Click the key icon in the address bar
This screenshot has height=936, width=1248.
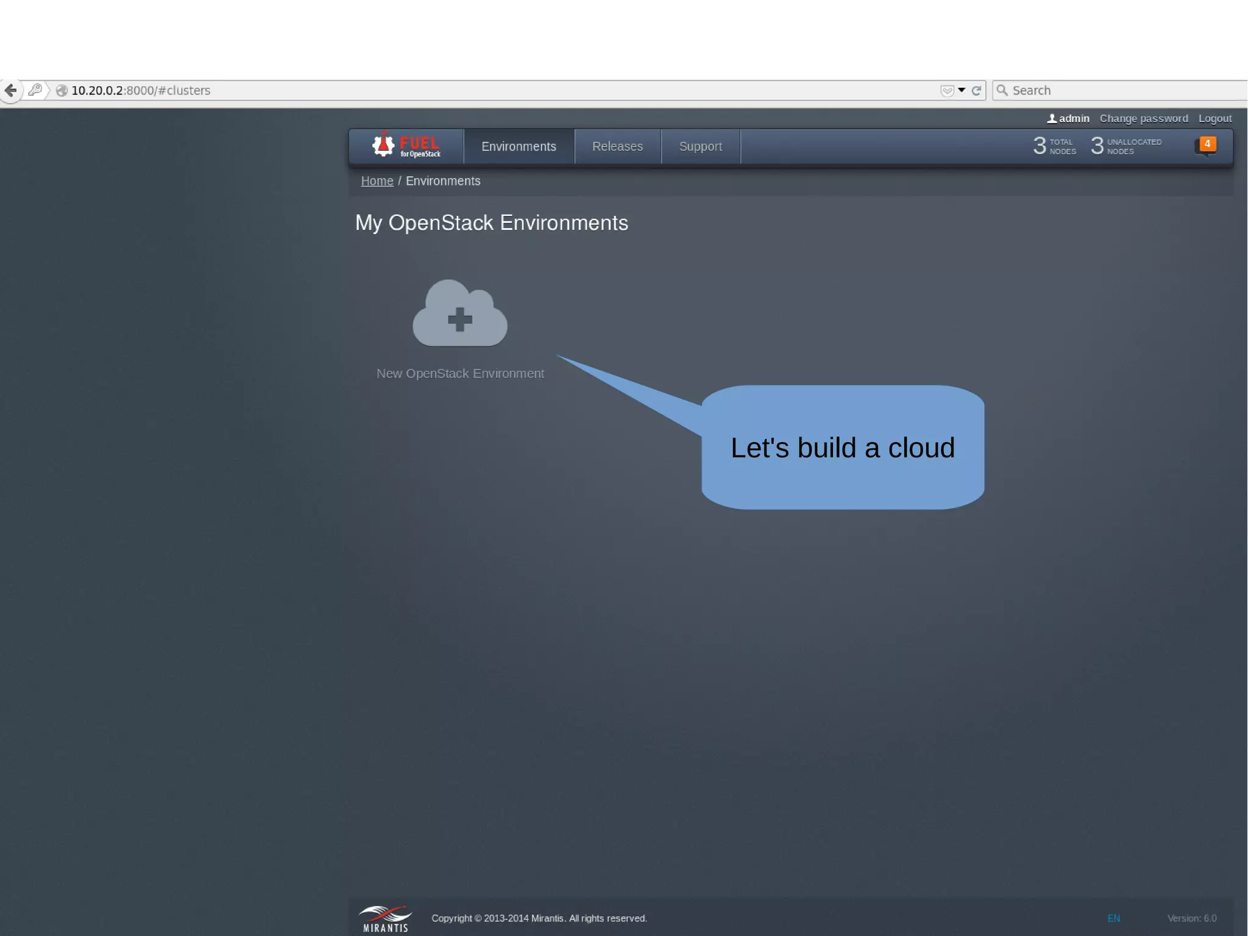[x=35, y=90]
